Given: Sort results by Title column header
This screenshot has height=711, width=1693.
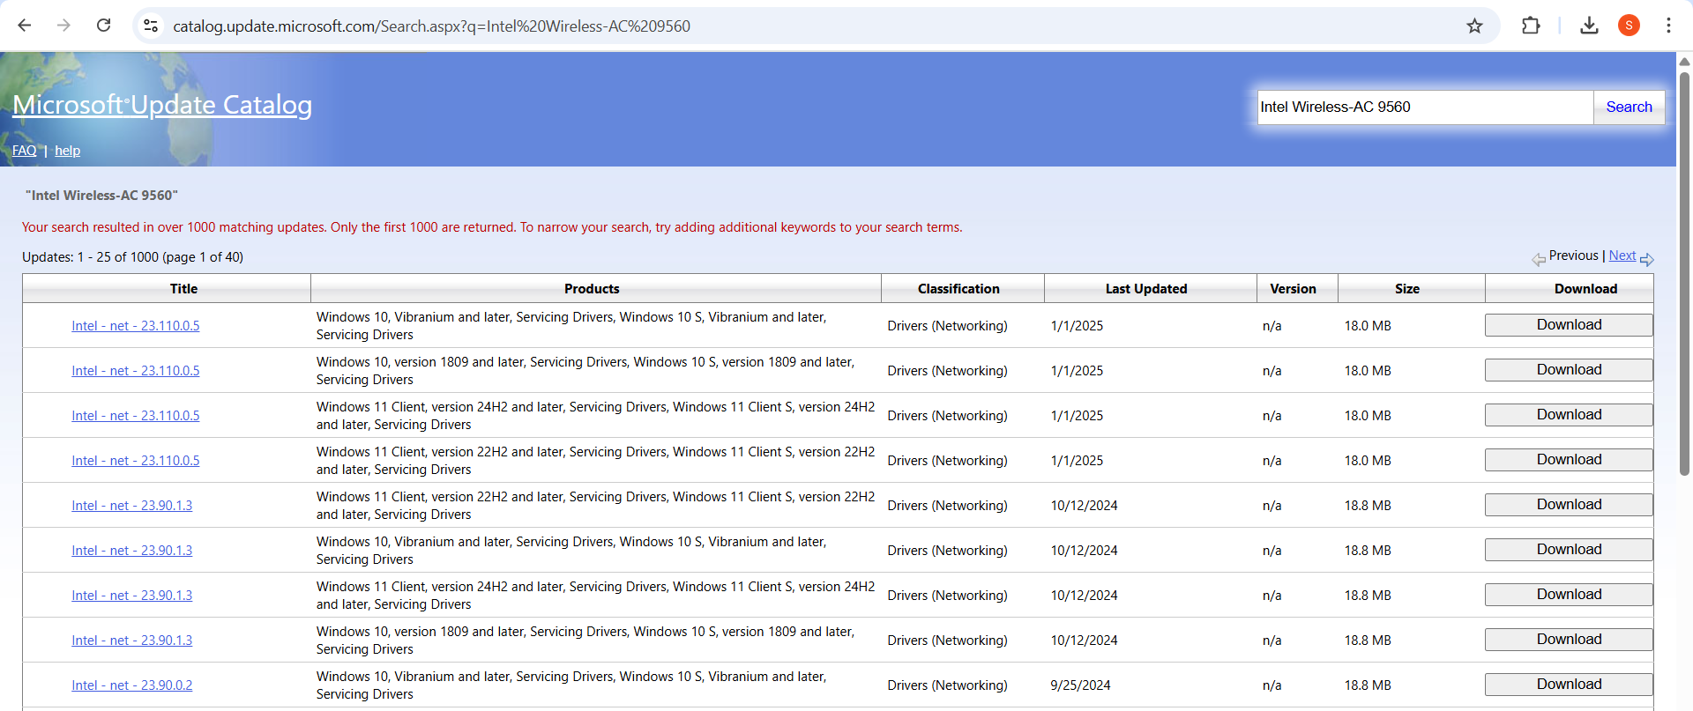Looking at the screenshot, I should [x=183, y=289].
